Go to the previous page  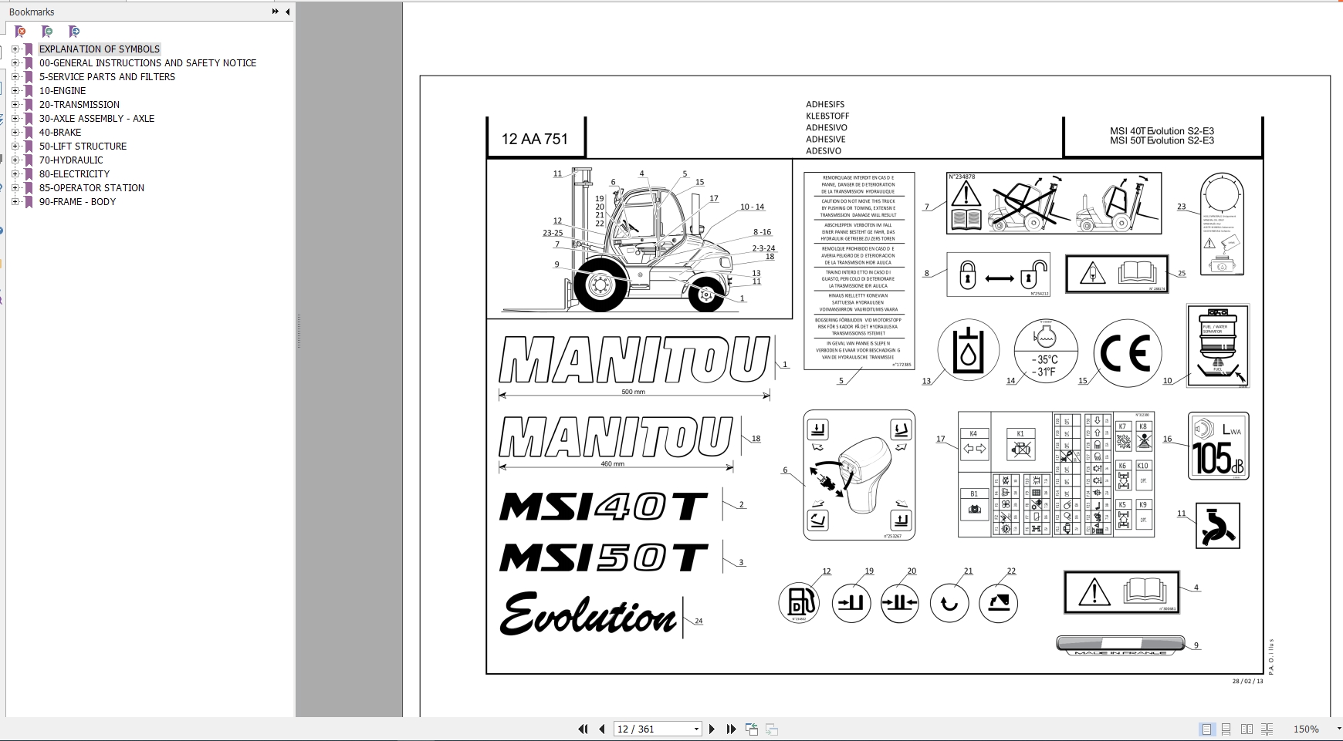tap(601, 729)
